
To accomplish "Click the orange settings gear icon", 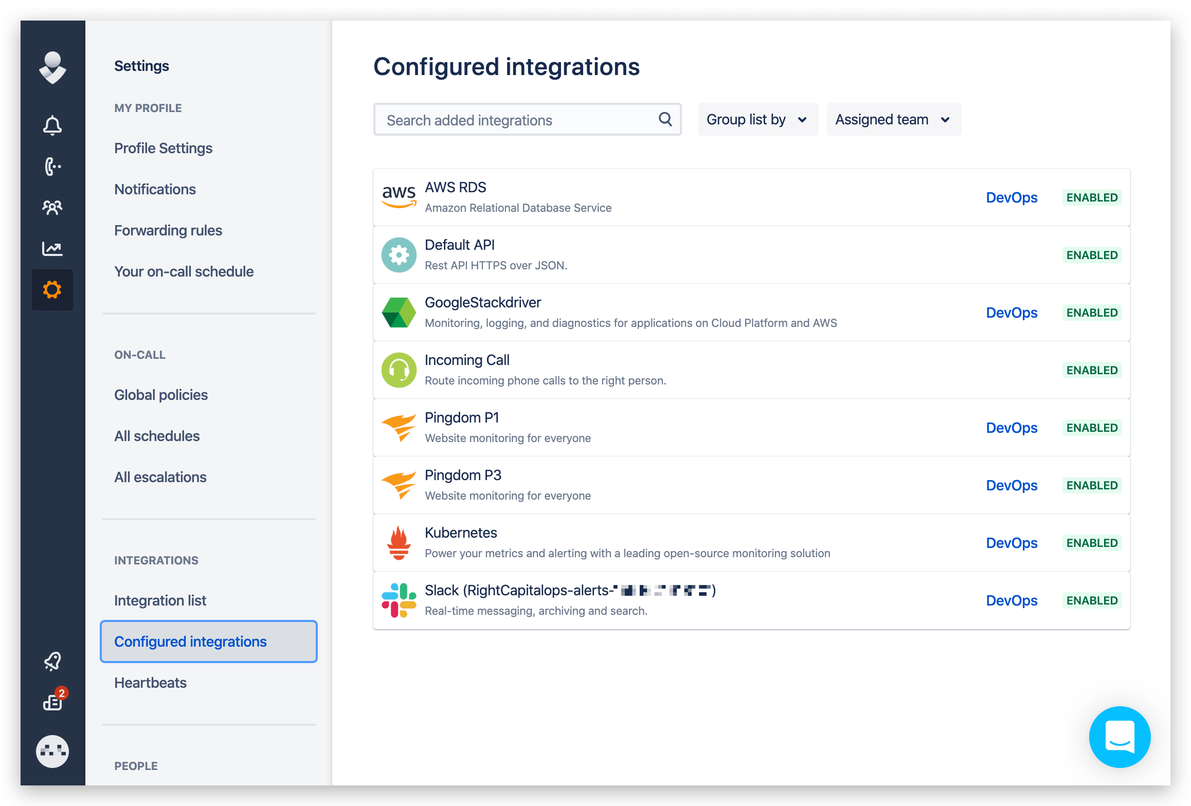I will click(52, 290).
